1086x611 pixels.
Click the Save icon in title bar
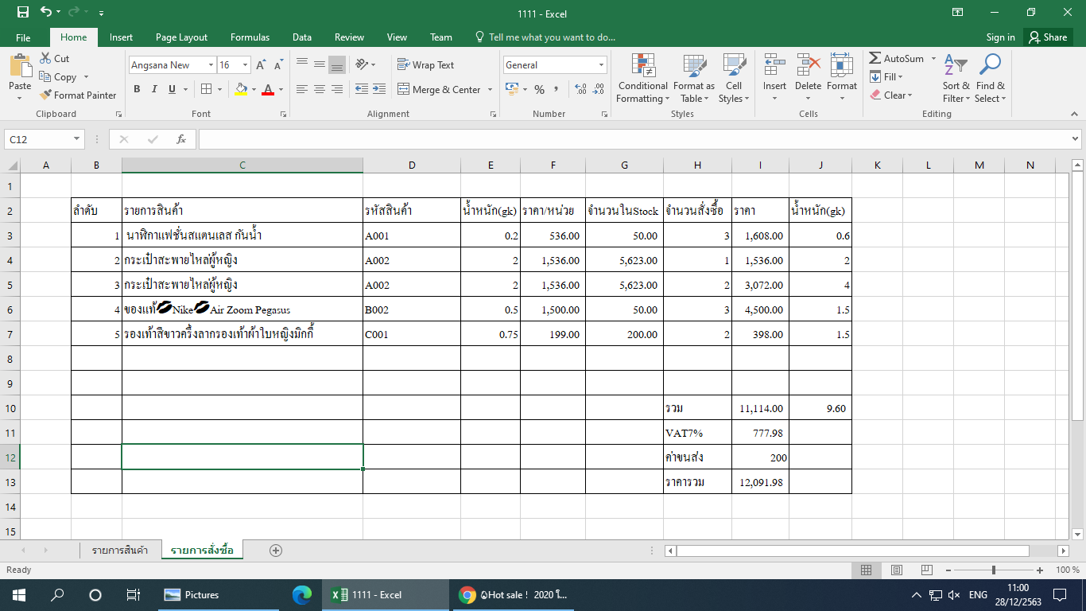click(22, 13)
